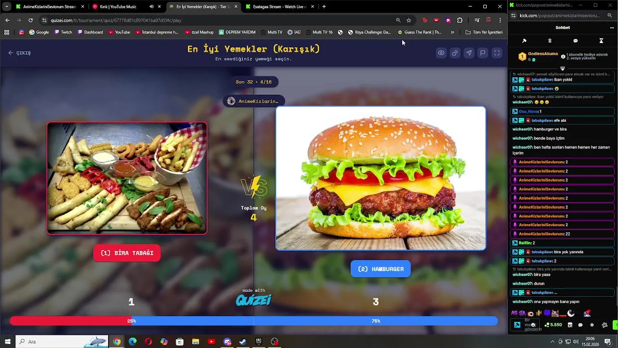Open a new browser tab
618x348 pixels.
(324, 7)
